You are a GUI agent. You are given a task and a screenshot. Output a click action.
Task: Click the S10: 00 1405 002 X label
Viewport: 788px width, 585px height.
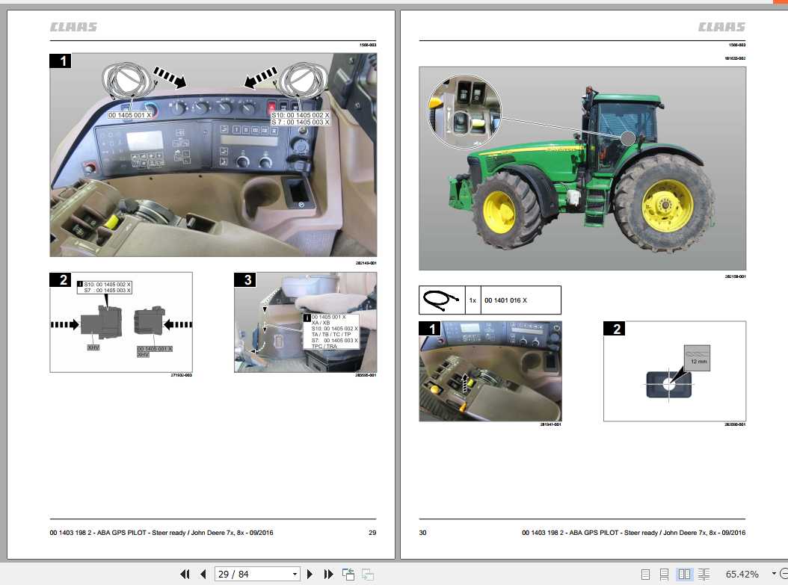(x=301, y=115)
